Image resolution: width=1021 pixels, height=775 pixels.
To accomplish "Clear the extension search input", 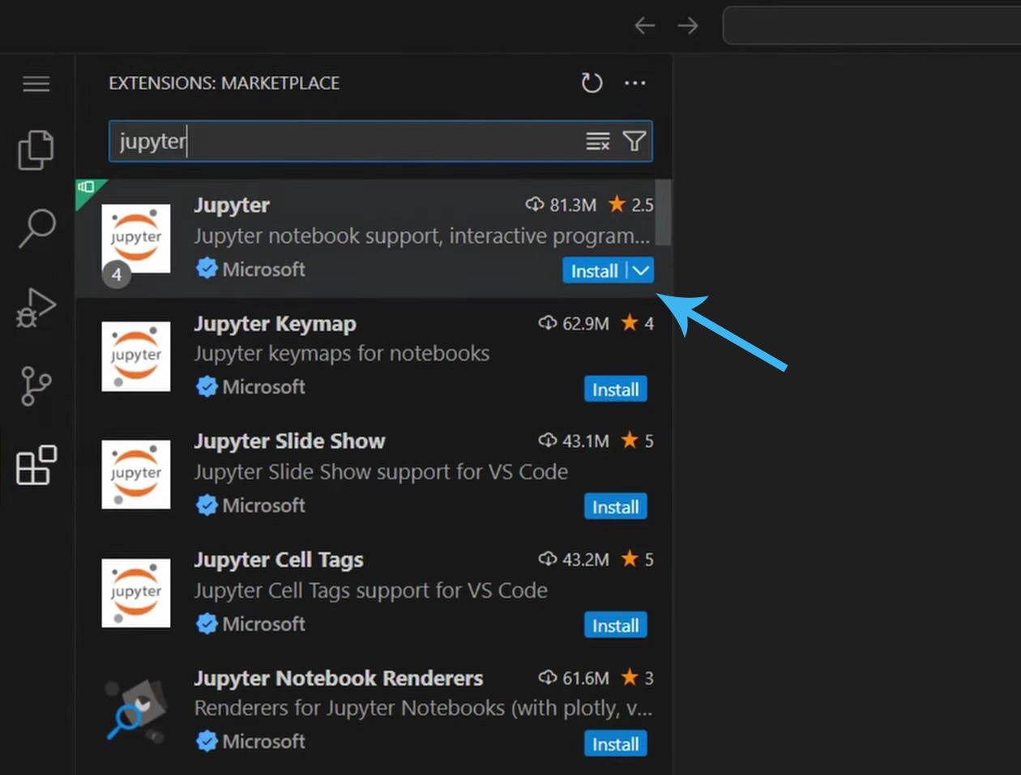I will [x=597, y=141].
